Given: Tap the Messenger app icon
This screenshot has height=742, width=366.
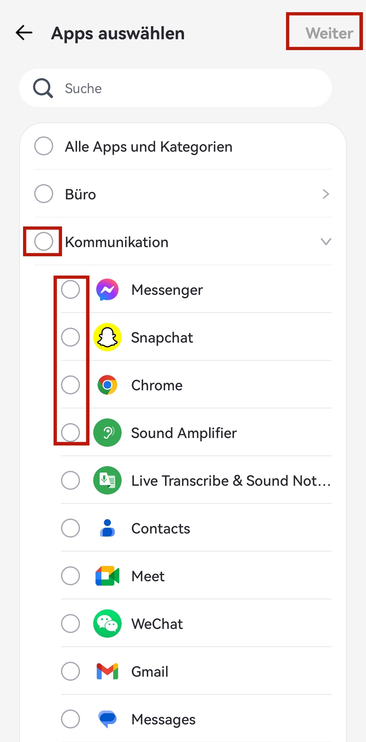Looking at the screenshot, I should coord(107,290).
